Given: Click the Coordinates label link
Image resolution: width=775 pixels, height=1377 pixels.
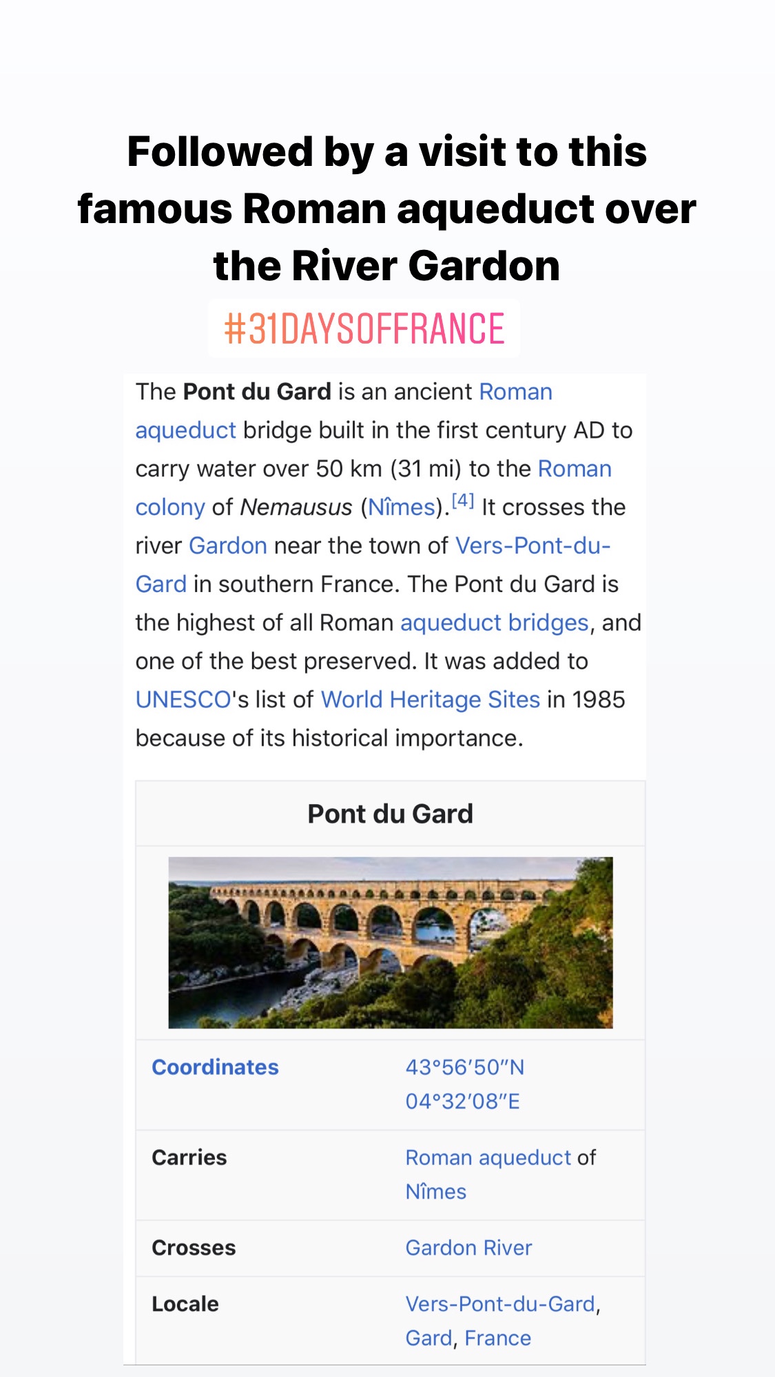Looking at the screenshot, I should pos(215,1067).
